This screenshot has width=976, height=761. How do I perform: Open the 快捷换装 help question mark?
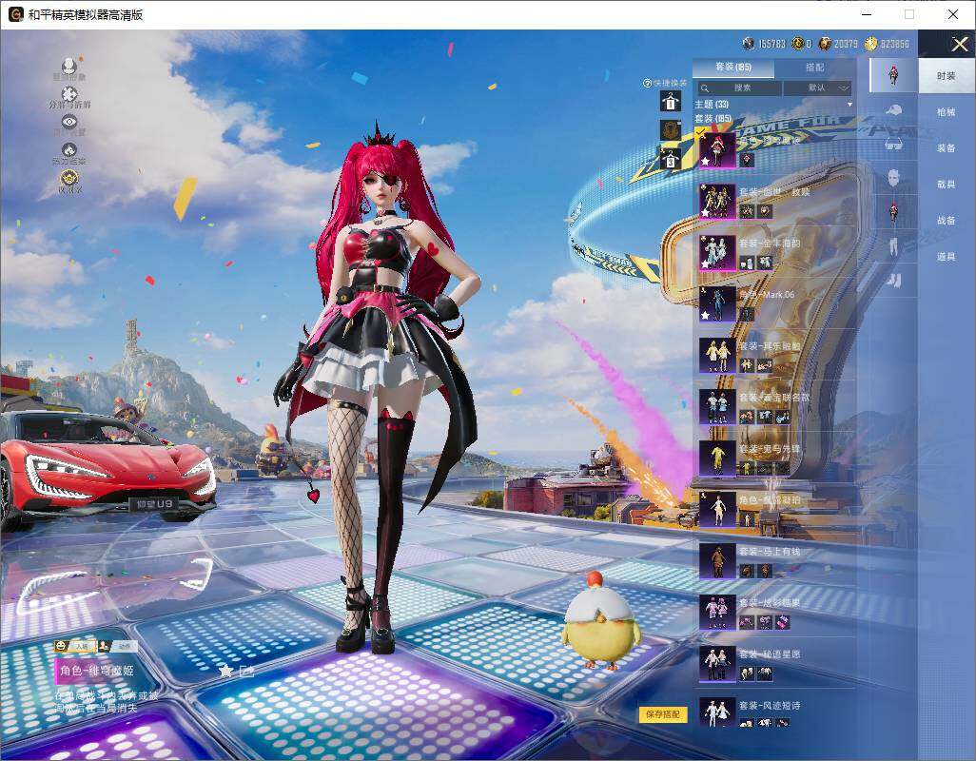click(x=647, y=83)
